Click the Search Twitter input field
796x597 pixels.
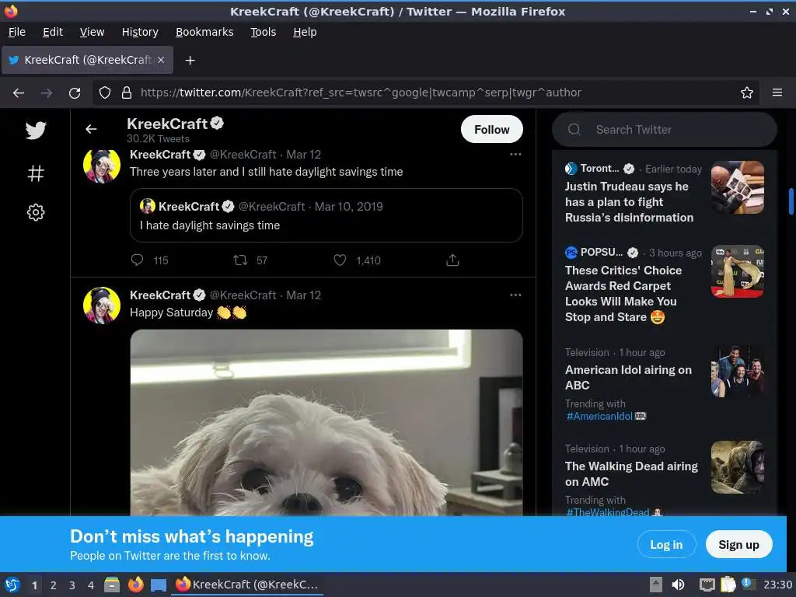click(x=665, y=130)
